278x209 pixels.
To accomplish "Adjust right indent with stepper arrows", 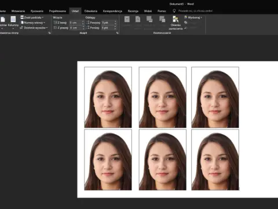I will click(x=83, y=28).
